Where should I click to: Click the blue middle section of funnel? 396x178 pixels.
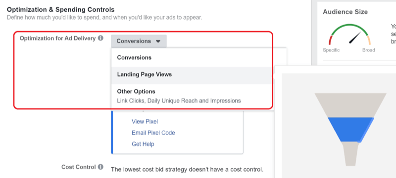pos(350,130)
